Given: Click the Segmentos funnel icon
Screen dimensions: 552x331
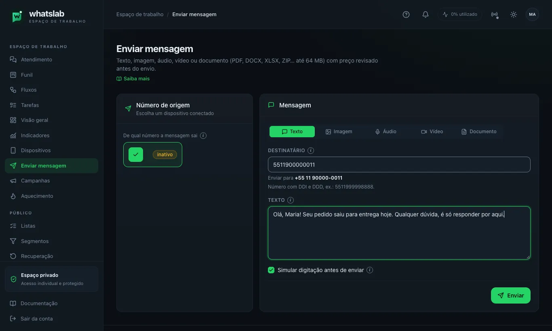Looking at the screenshot, I should [x=13, y=241].
